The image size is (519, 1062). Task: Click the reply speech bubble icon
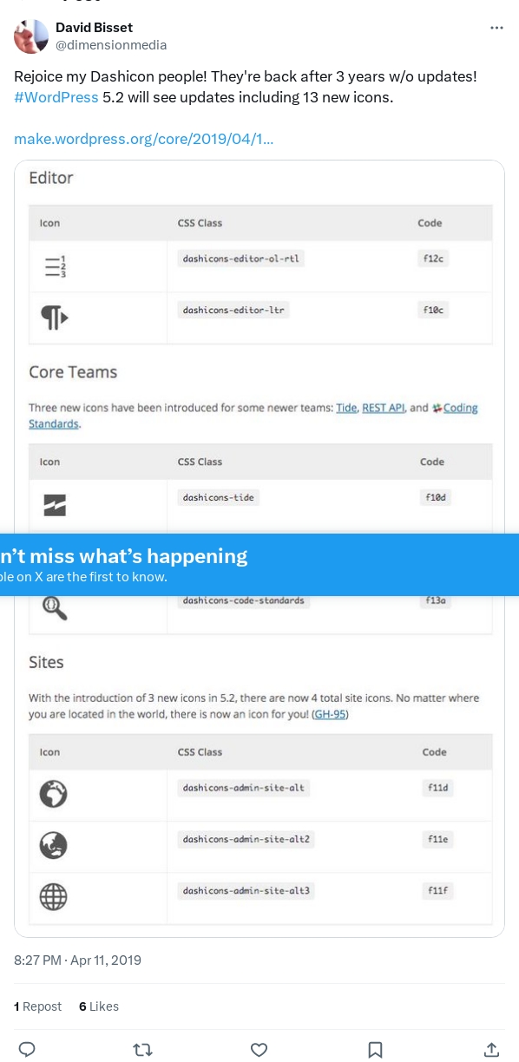(x=27, y=1049)
